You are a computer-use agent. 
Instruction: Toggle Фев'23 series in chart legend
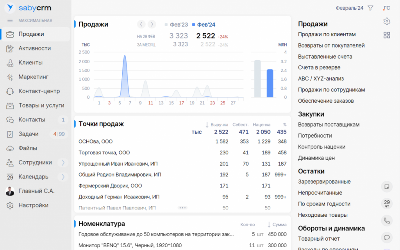(x=176, y=25)
